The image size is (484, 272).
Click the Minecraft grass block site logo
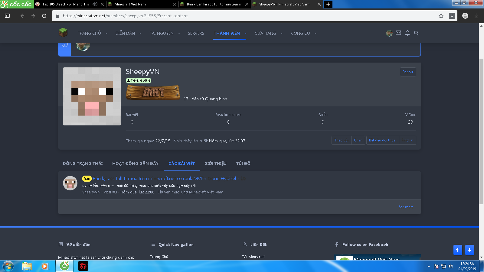tap(63, 33)
